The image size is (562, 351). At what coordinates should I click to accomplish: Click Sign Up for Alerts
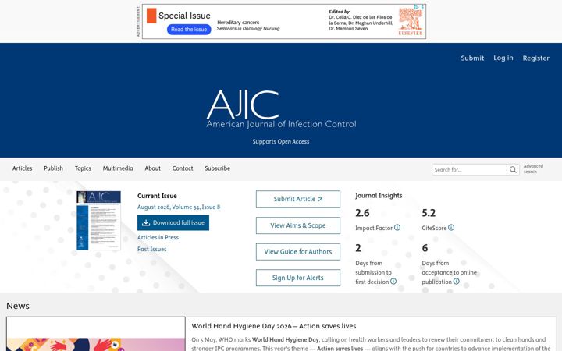[298, 278]
